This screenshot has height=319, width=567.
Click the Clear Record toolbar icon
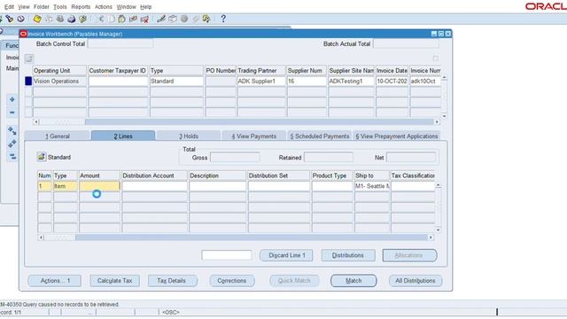133,19
